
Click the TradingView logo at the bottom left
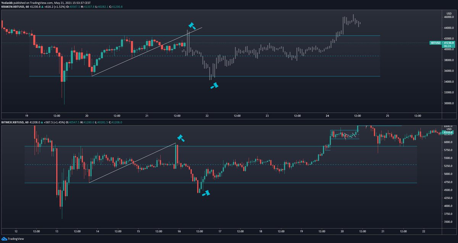(13, 238)
